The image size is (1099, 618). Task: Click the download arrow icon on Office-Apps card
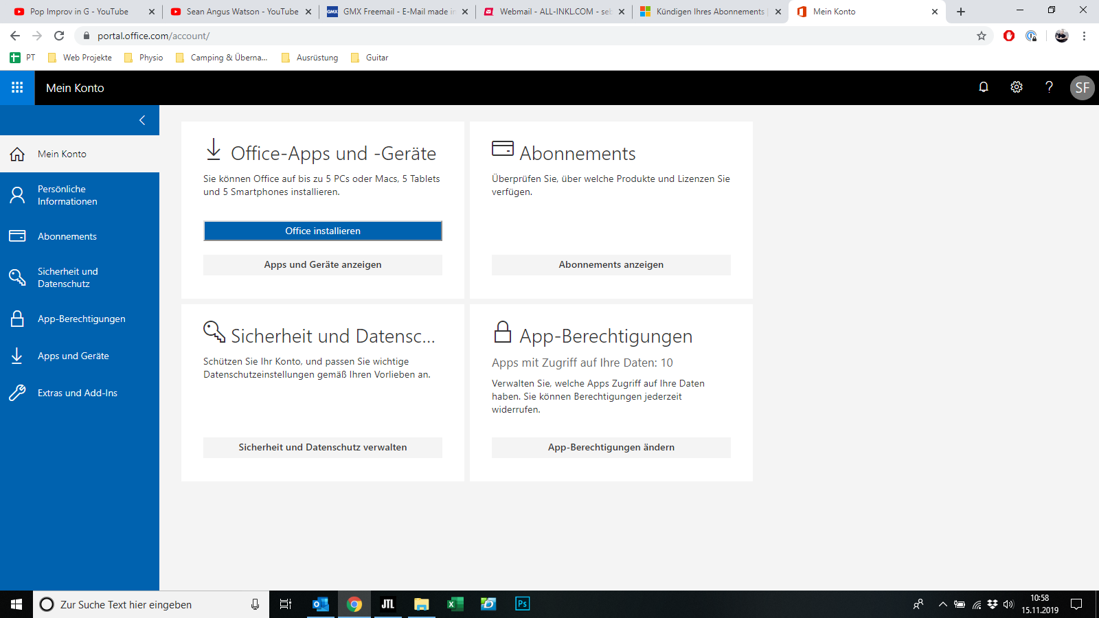[x=214, y=149]
